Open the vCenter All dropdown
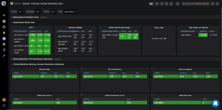Screen dimensions: 222x110 pyautogui.click(x=21, y=12)
